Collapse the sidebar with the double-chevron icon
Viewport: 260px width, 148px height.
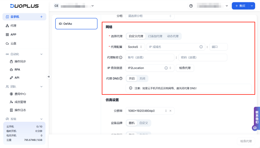[49, 77]
